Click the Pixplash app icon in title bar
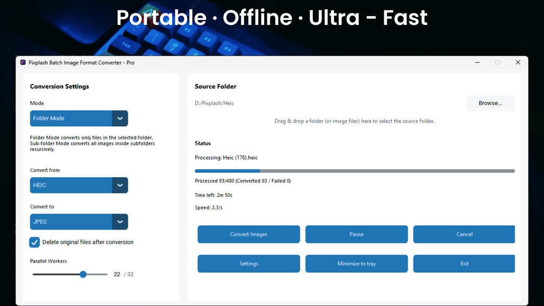 (x=23, y=62)
